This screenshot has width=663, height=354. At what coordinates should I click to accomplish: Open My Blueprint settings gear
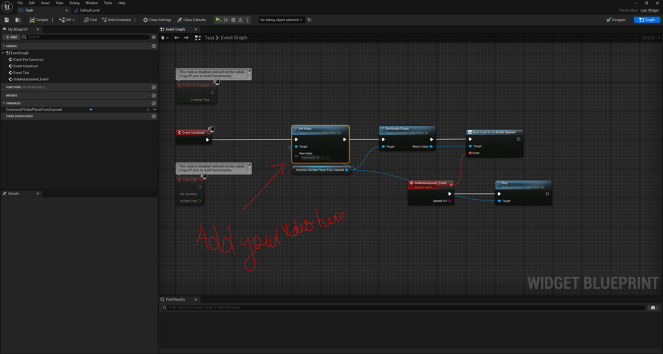coord(154,37)
